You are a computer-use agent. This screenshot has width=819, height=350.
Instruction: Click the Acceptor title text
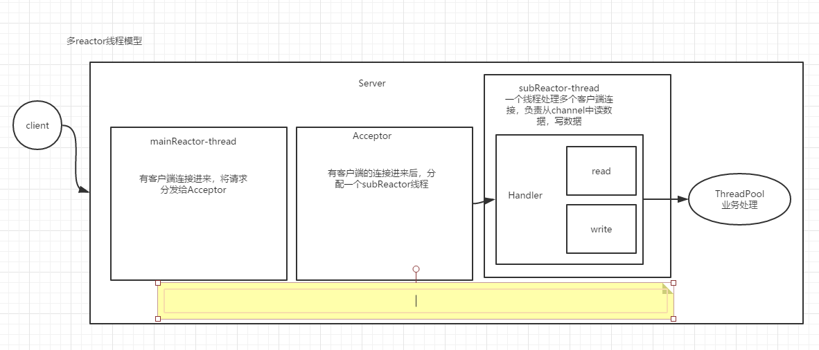[x=372, y=136]
